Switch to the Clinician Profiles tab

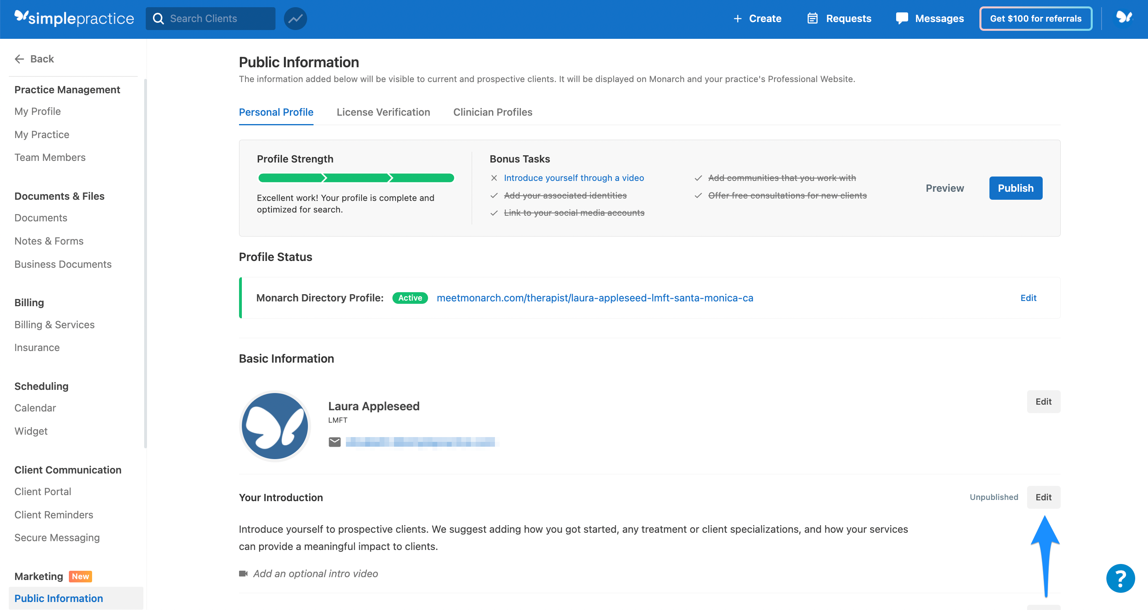tap(493, 112)
